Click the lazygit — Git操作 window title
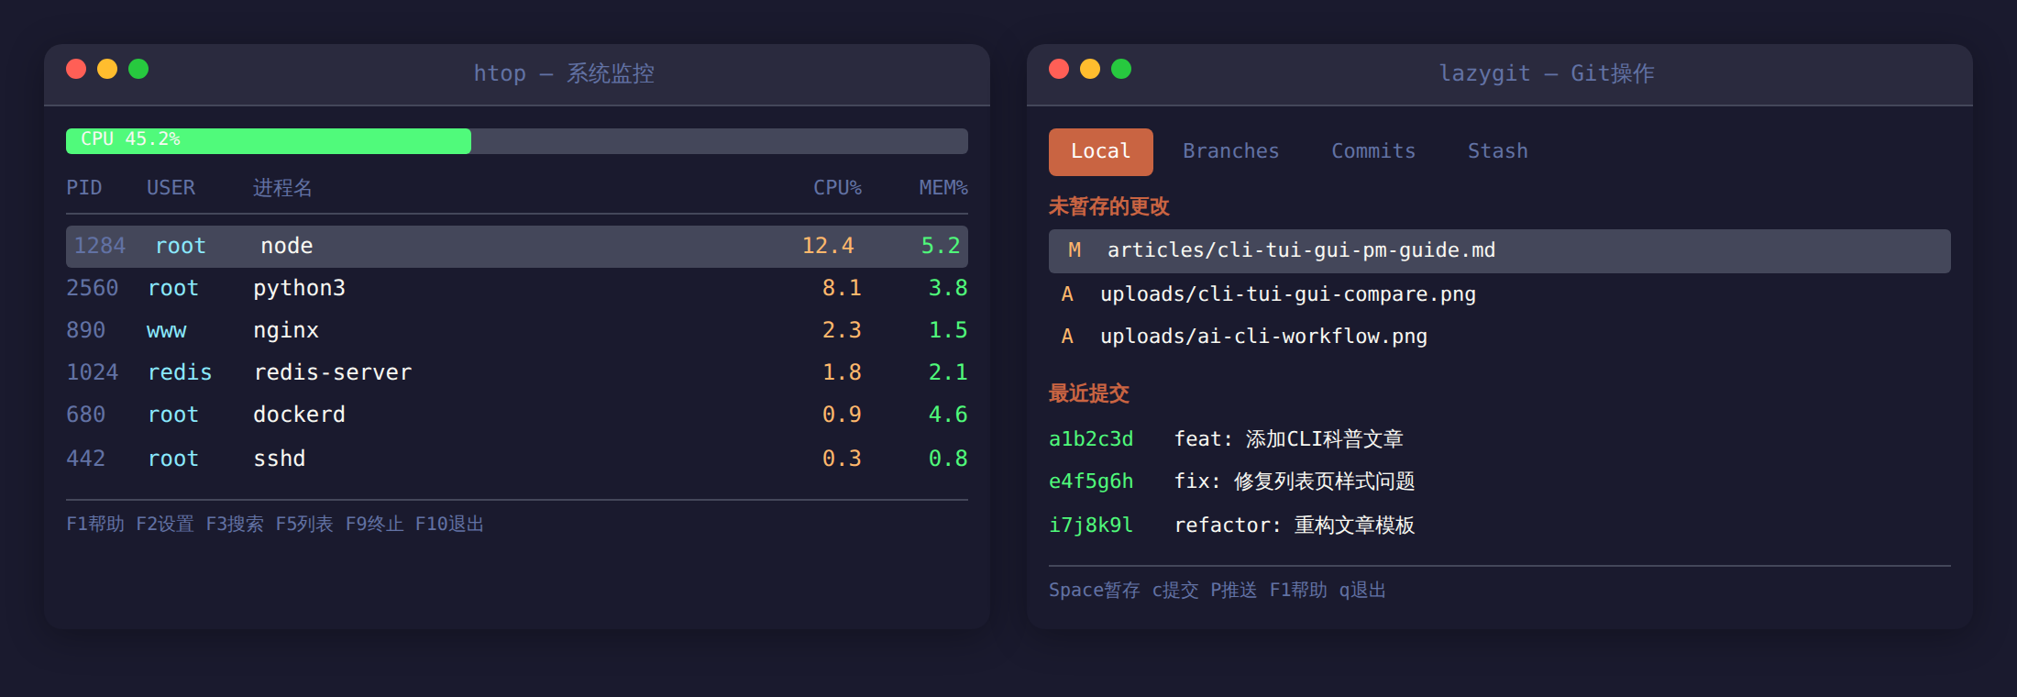The width and height of the screenshot is (2017, 697). pos(1547,73)
